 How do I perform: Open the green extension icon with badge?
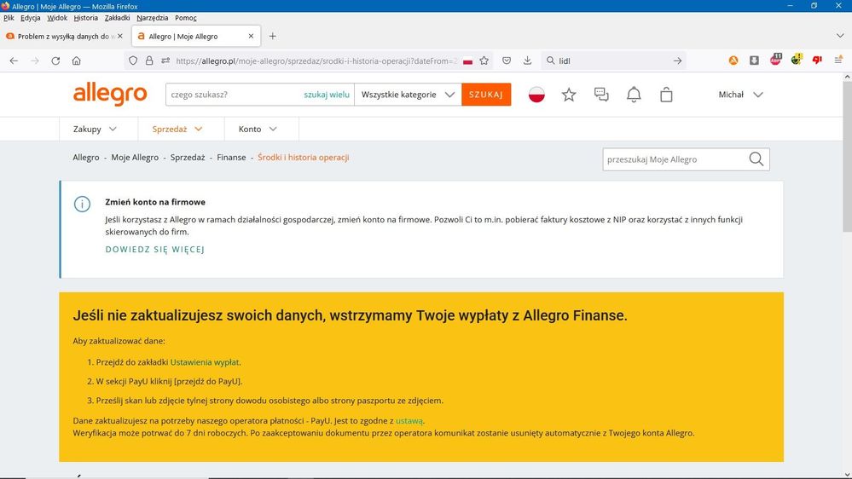click(797, 60)
